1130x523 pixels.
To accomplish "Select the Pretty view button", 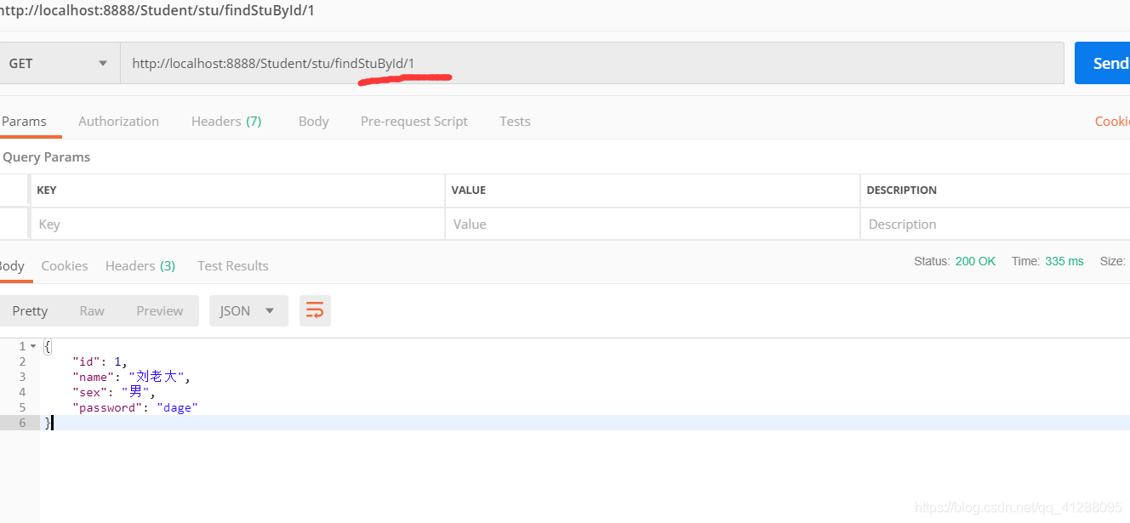I will coord(30,310).
